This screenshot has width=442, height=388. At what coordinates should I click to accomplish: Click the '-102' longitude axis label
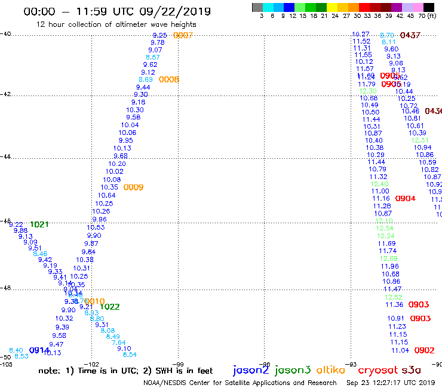tap(92, 364)
